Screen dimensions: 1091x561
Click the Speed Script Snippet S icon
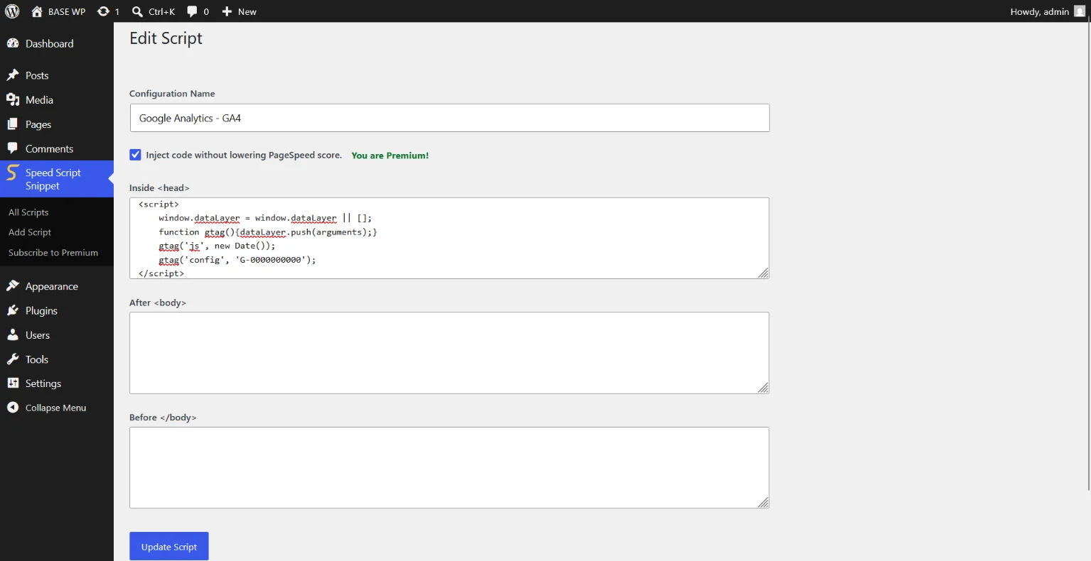[12, 173]
